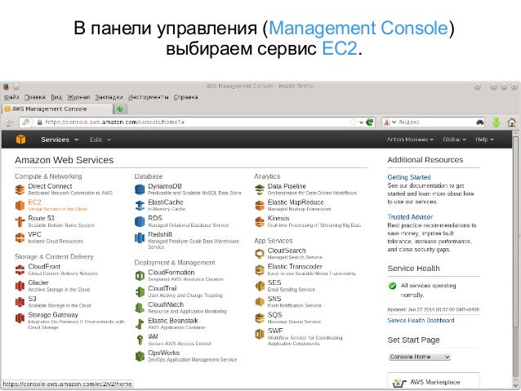Open the CloudFront service icon
This screenshot has height=391, width=521.
tap(20, 269)
